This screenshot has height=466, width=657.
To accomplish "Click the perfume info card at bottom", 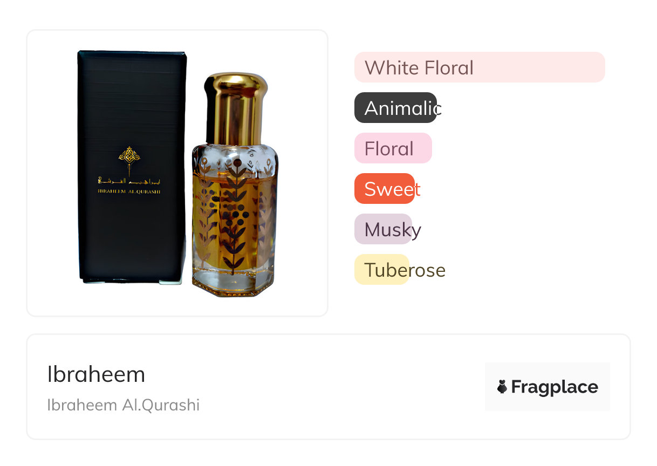I will pos(328,387).
